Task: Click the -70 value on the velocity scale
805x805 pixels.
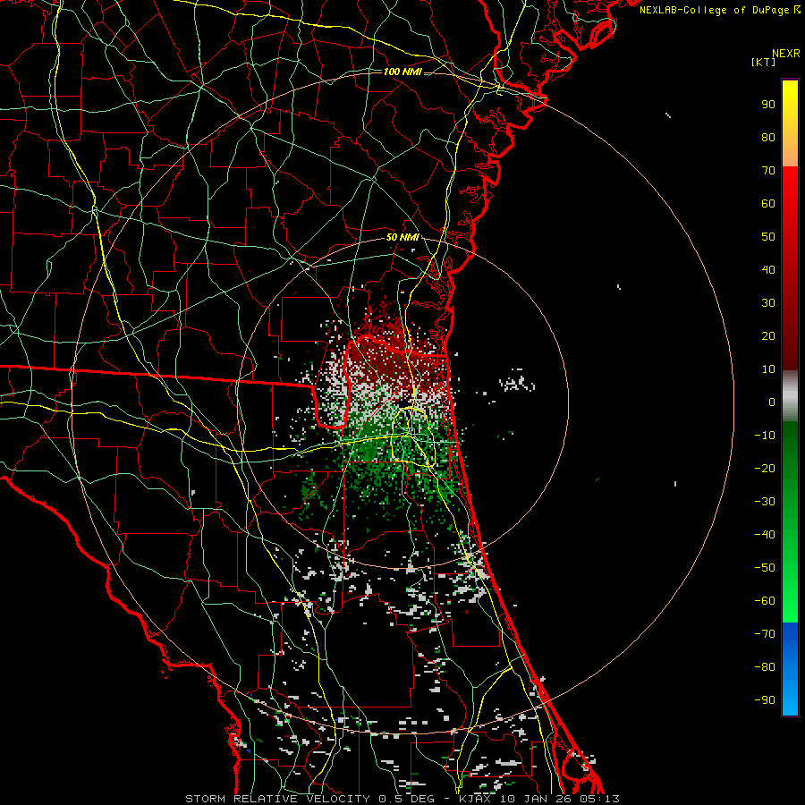Action: pyautogui.click(x=765, y=634)
